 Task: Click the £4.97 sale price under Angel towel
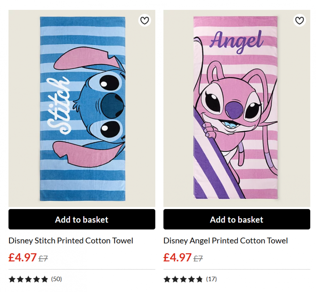tap(178, 257)
